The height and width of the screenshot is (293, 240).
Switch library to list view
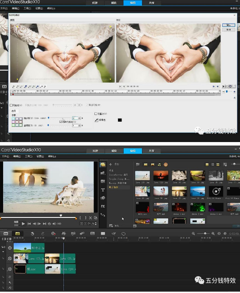coord(212,164)
